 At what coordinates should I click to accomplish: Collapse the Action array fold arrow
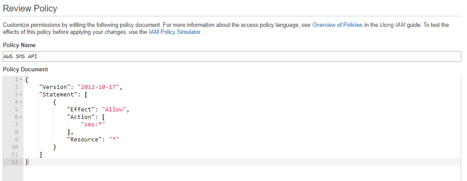coord(21,117)
